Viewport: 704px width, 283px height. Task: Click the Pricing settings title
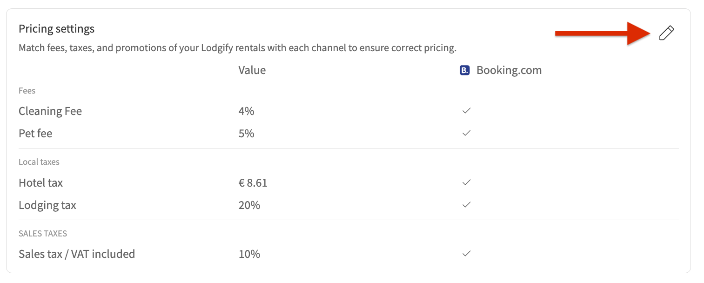[56, 29]
